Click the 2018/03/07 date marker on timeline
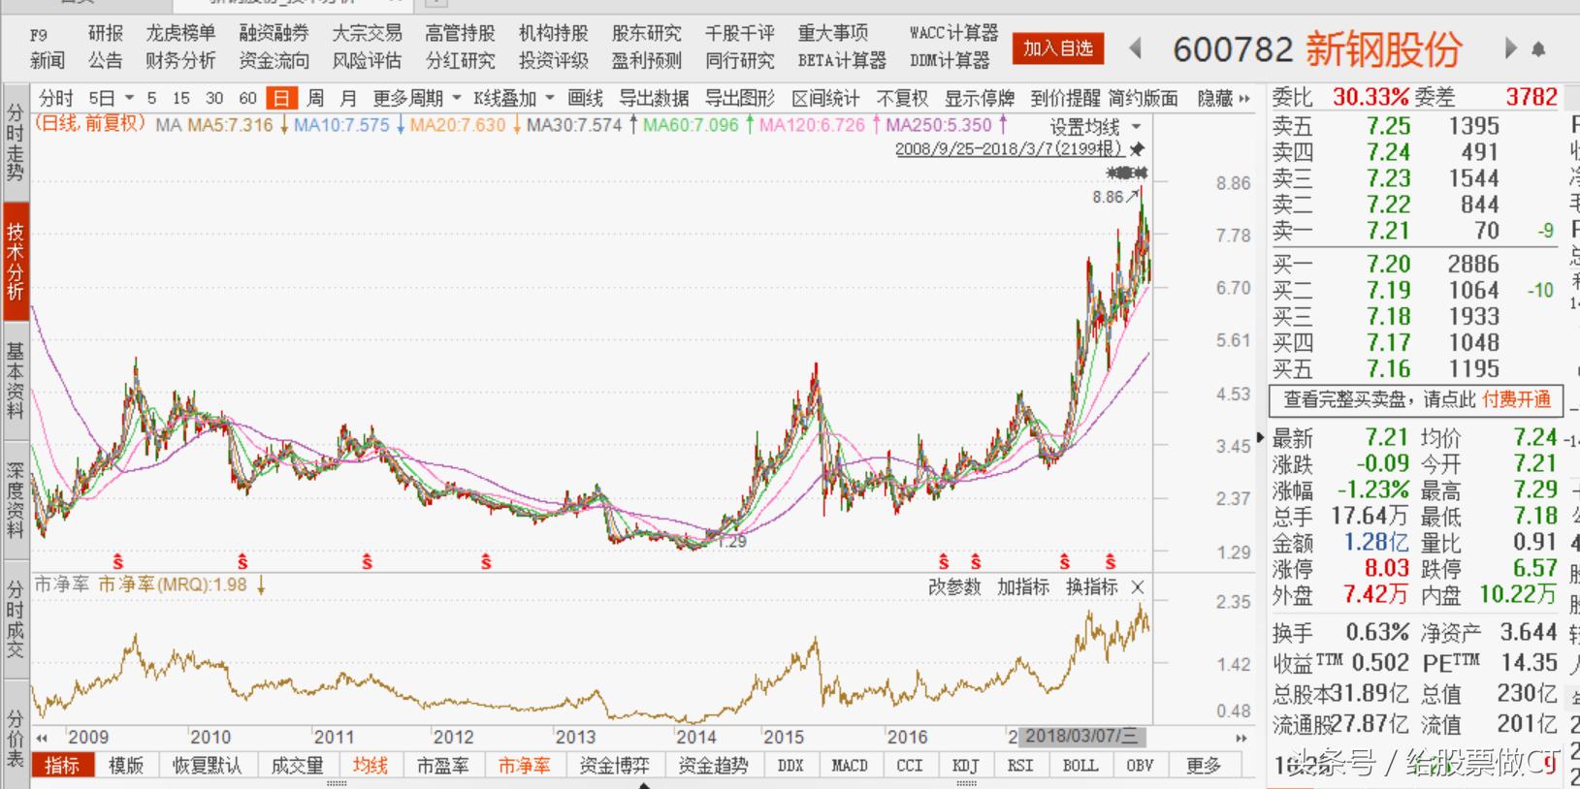Screen dimensions: 1580x789 1081,736
